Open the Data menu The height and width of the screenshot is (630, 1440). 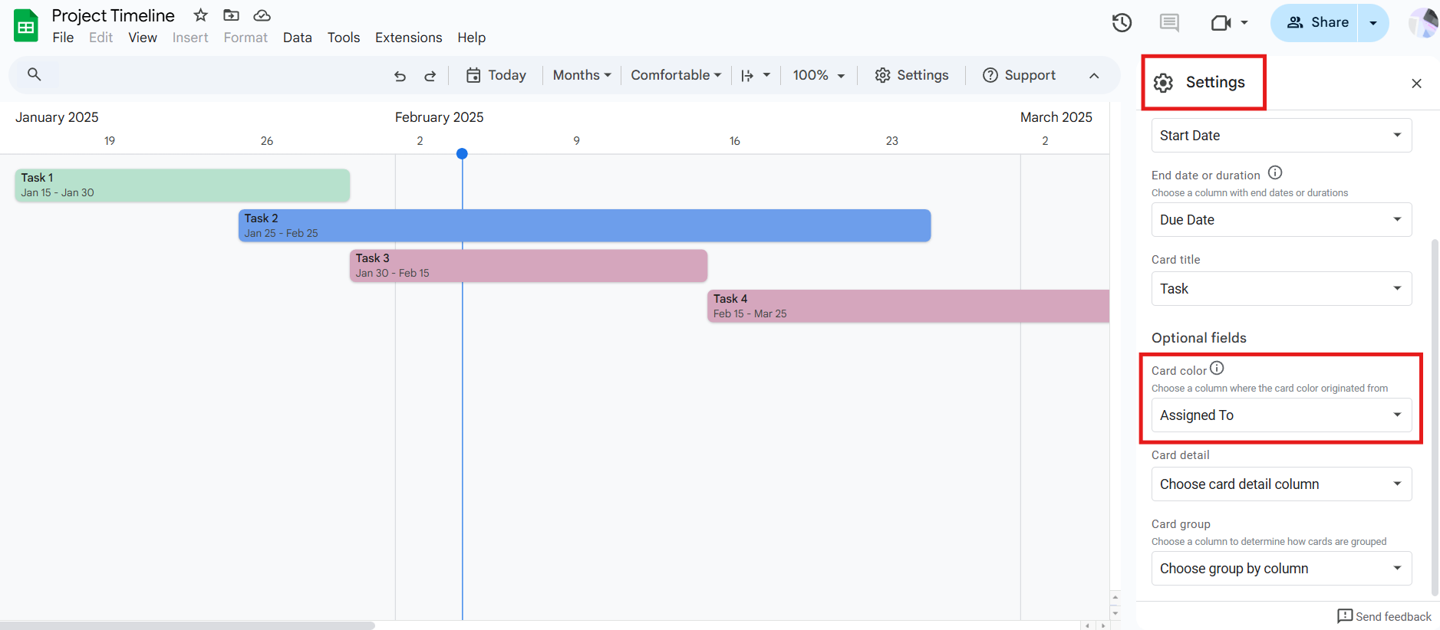click(x=297, y=38)
